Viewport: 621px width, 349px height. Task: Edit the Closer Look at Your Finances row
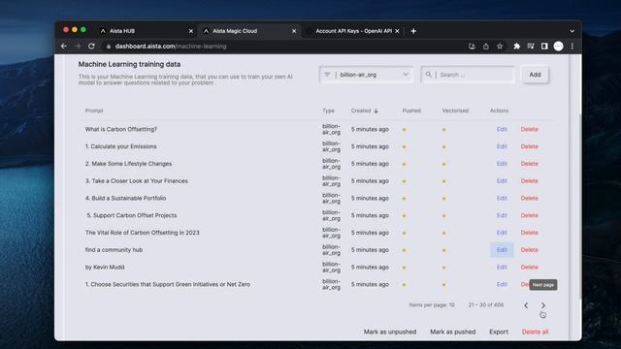coord(502,181)
